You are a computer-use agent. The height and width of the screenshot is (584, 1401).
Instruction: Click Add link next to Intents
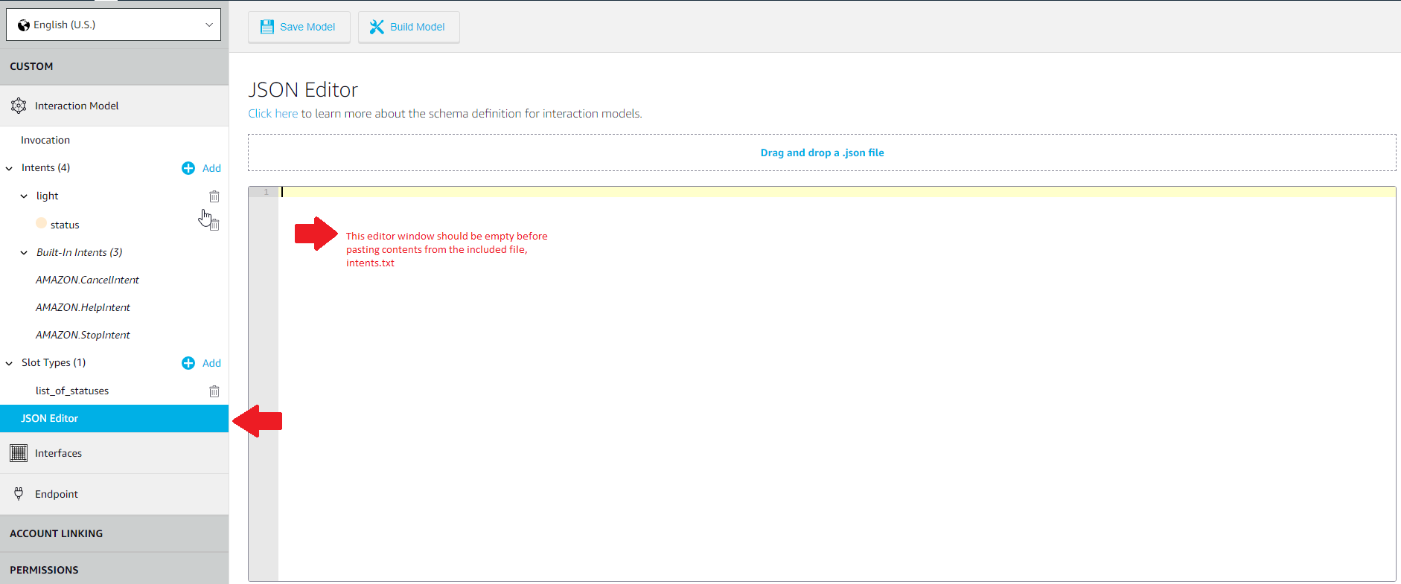tap(211, 168)
